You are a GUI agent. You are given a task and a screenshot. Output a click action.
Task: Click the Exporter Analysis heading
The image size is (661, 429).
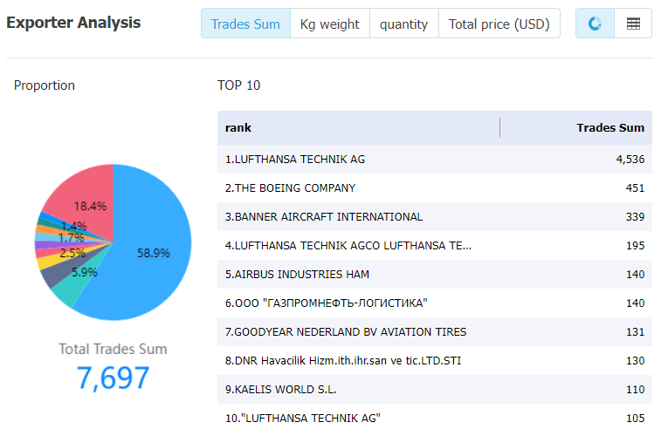pos(73,23)
